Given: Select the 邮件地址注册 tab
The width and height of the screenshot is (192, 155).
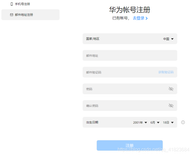Looking at the screenshot, I should point(30,15).
